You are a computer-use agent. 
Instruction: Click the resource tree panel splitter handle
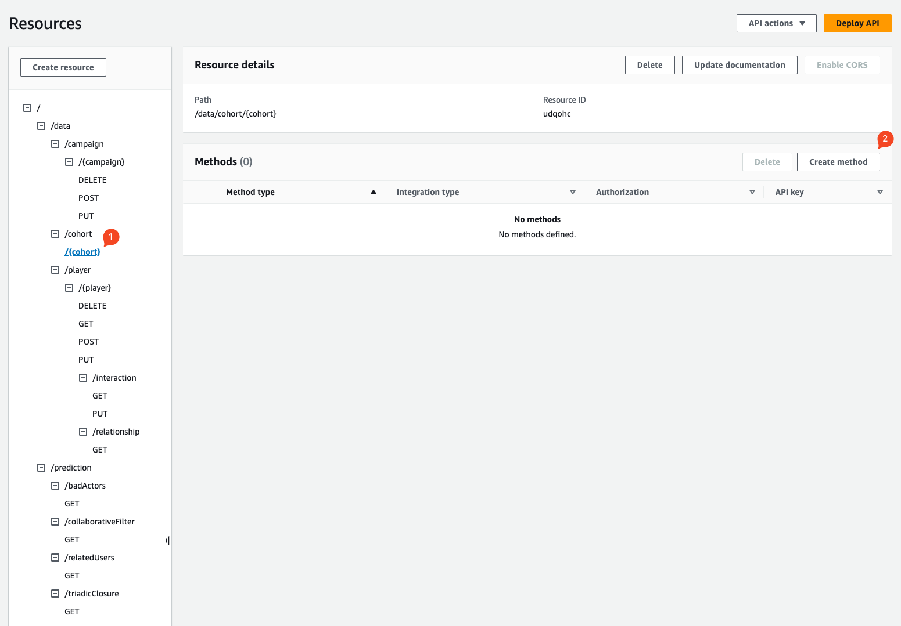[167, 541]
